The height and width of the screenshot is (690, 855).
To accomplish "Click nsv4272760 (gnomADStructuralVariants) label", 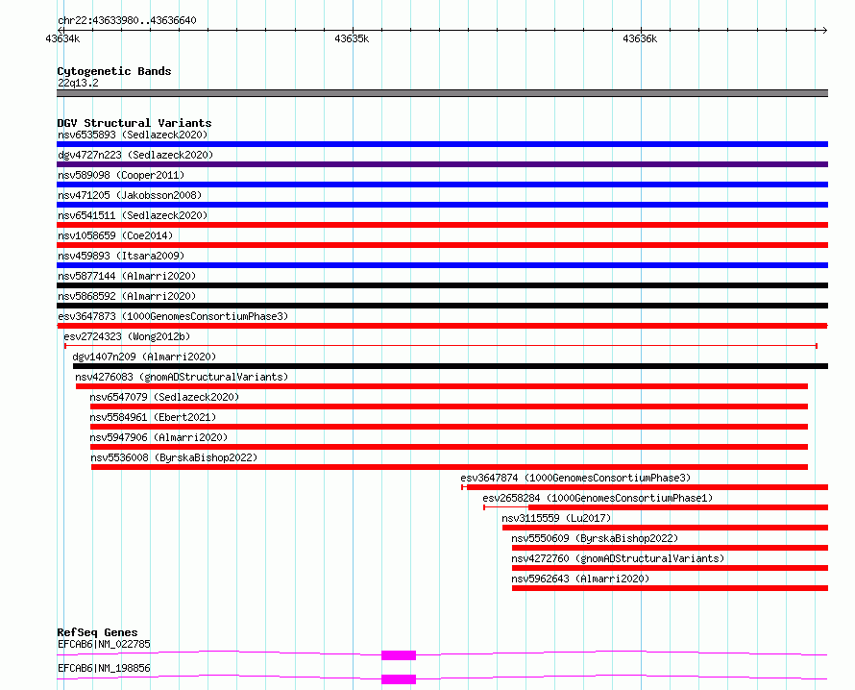I will pos(618,558).
